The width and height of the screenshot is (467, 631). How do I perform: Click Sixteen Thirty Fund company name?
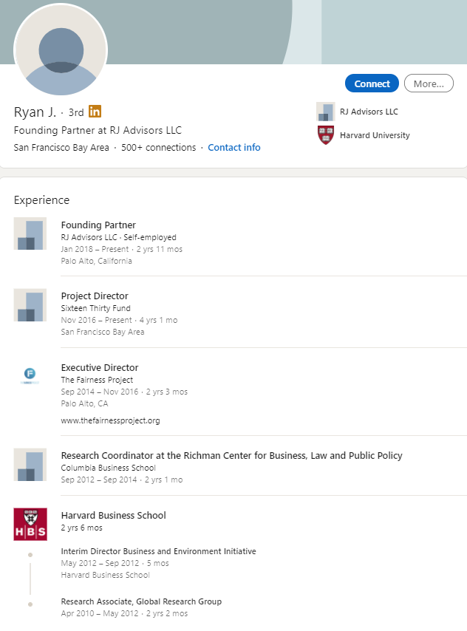coord(95,308)
